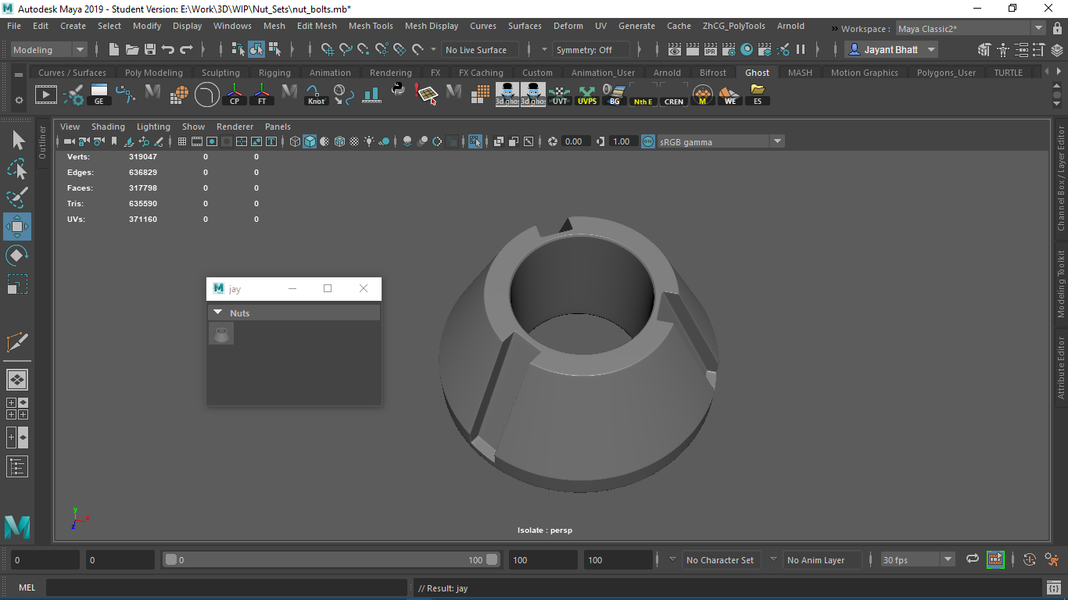
Task: Toggle the loop playback button
Action: tap(973, 559)
